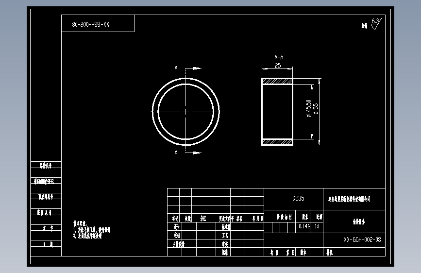The width and height of the screenshot is (421, 273).
Task: Click the technical requirements heading text
Action: tap(80, 224)
